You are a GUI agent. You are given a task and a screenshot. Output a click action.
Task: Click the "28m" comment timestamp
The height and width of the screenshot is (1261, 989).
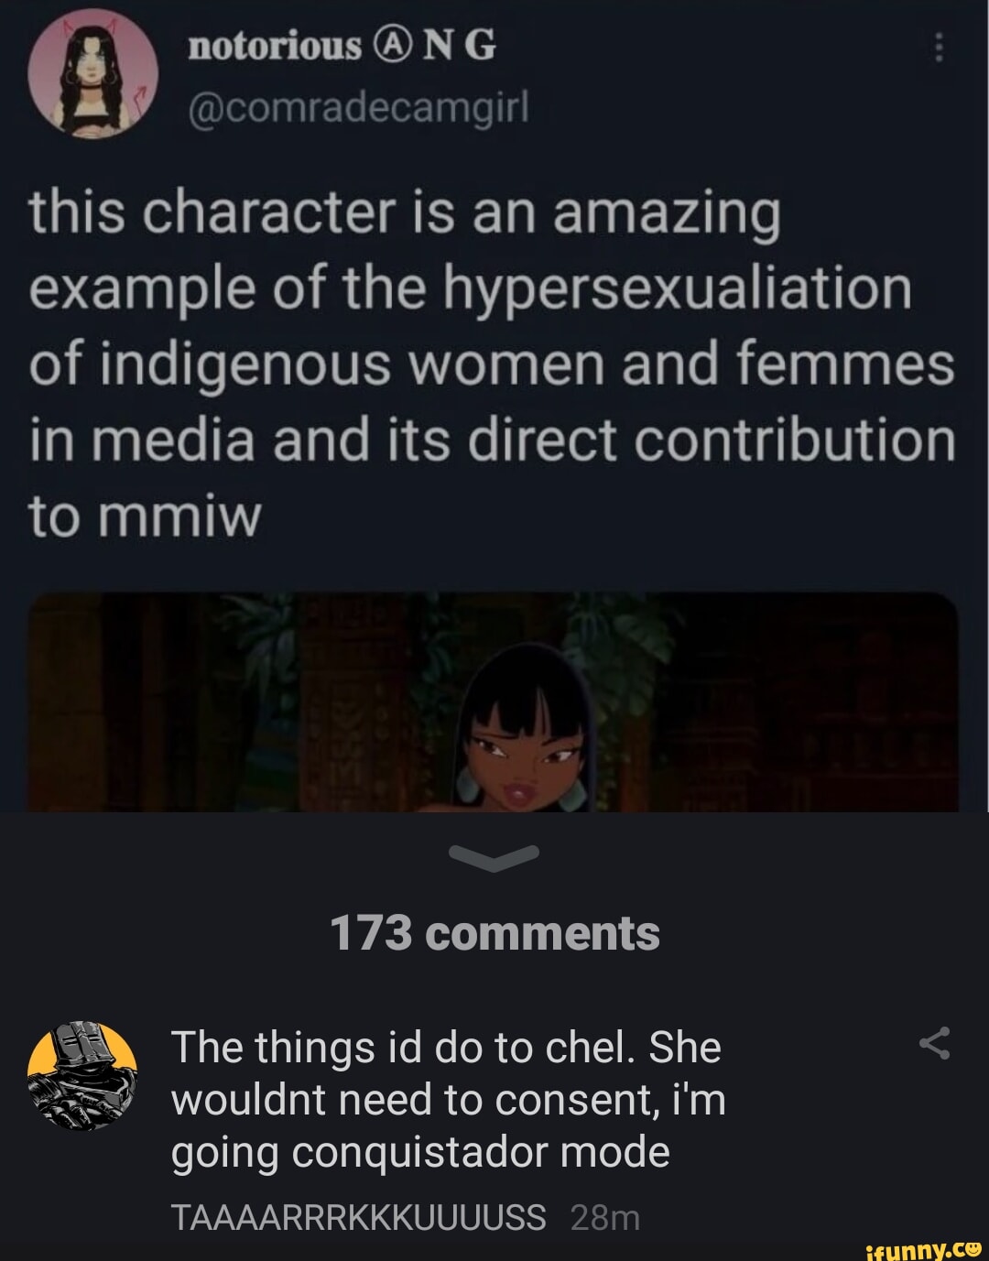pyautogui.click(x=604, y=1217)
